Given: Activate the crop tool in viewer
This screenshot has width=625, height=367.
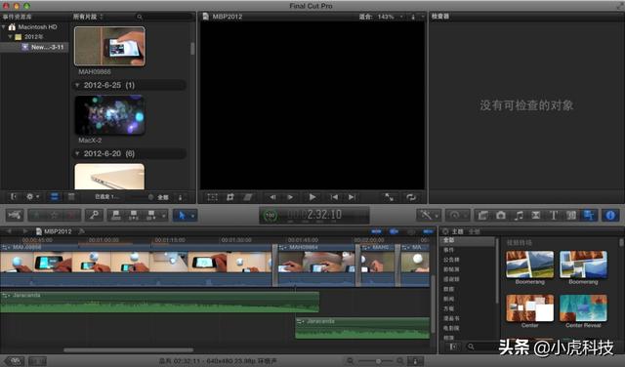Looking at the screenshot, I should point(230,197).
